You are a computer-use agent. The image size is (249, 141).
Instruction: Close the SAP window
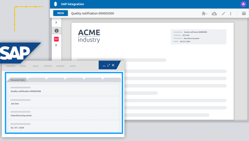113,65
